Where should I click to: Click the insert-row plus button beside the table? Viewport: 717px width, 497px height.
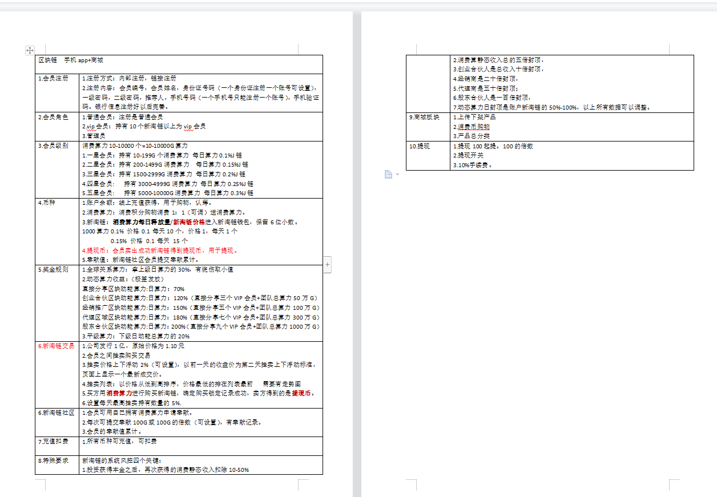click(x=328, y=264)
